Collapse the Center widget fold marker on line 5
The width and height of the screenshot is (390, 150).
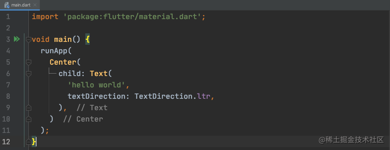[x=28, y=62]
